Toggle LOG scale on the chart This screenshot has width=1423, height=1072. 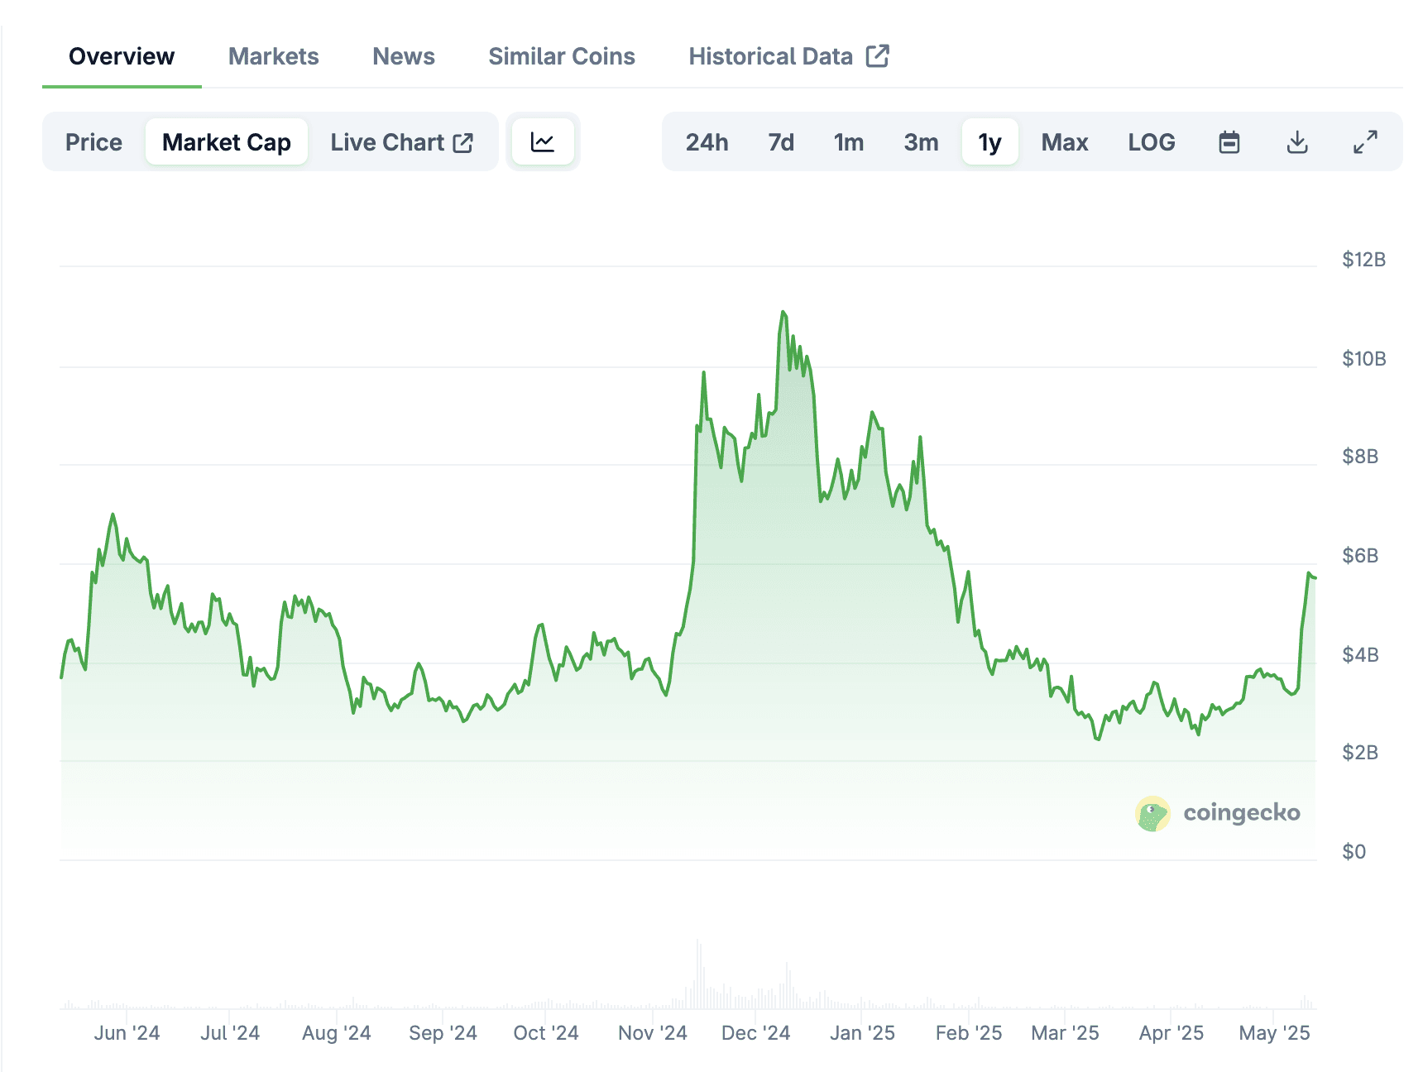1151,142
